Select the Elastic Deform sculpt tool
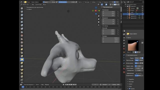The image size is (160, 90). pyautogui.click(x=22, y=59)
